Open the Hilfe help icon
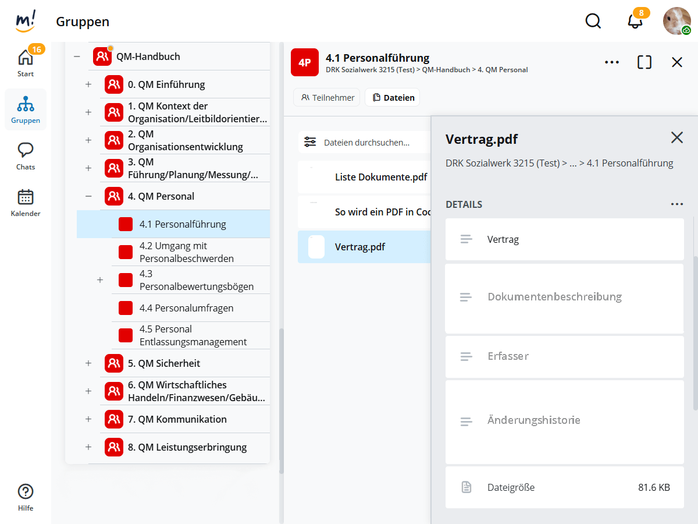Viewport: 698px width, 524px height. pos(26,497)
